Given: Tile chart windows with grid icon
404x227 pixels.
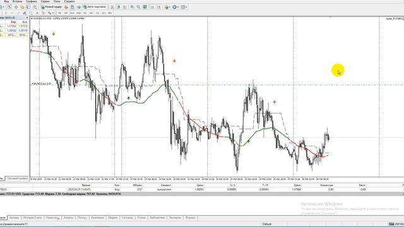Looking at the screenshot, I should pos(145,7).
